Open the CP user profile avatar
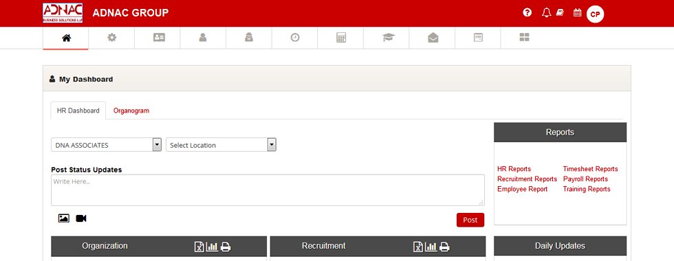Image resolution: width=674 pixels, height=261 pixels. [x=596, y=14]
